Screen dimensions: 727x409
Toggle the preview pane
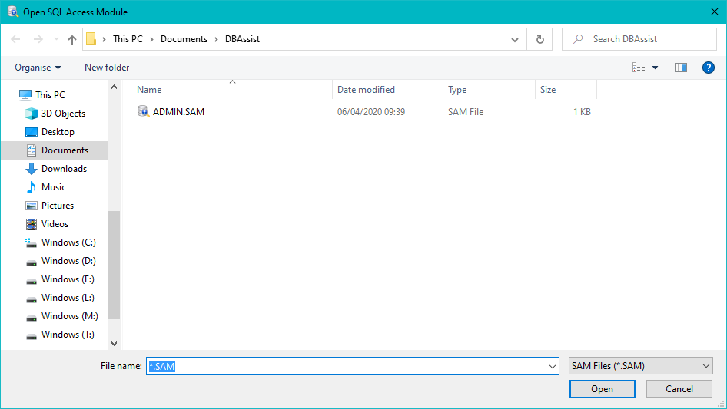[681, 68]
